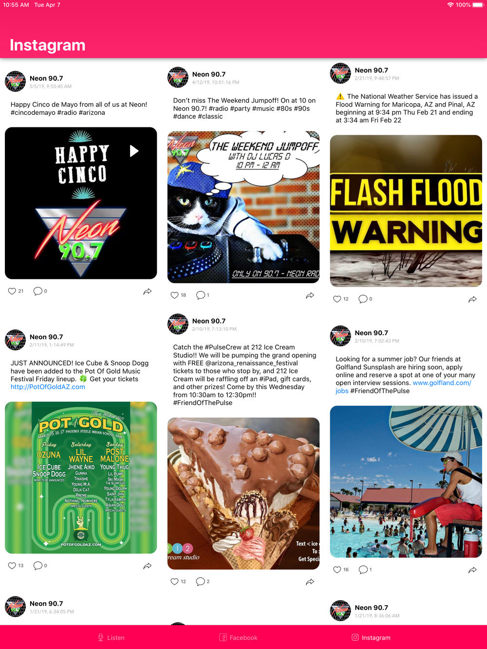Tap the heart under Flash Flood Warning
Screen dimensions: 487x649
(x=337, y=299)
